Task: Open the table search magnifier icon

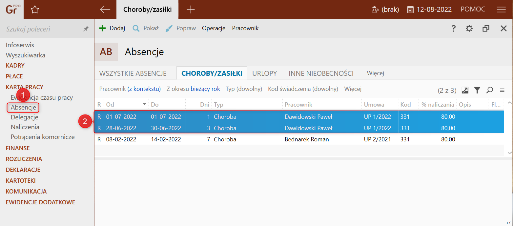Action: click(490, 90)
